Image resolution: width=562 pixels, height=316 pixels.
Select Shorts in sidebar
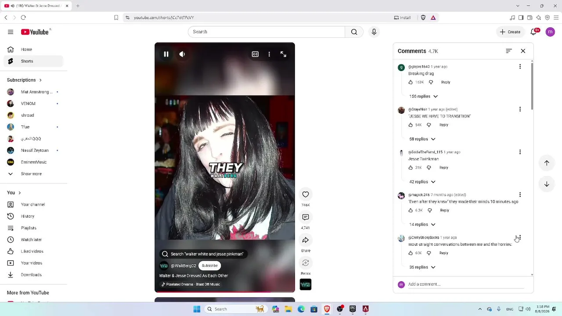pyautogui.click(x=33, y=61)
